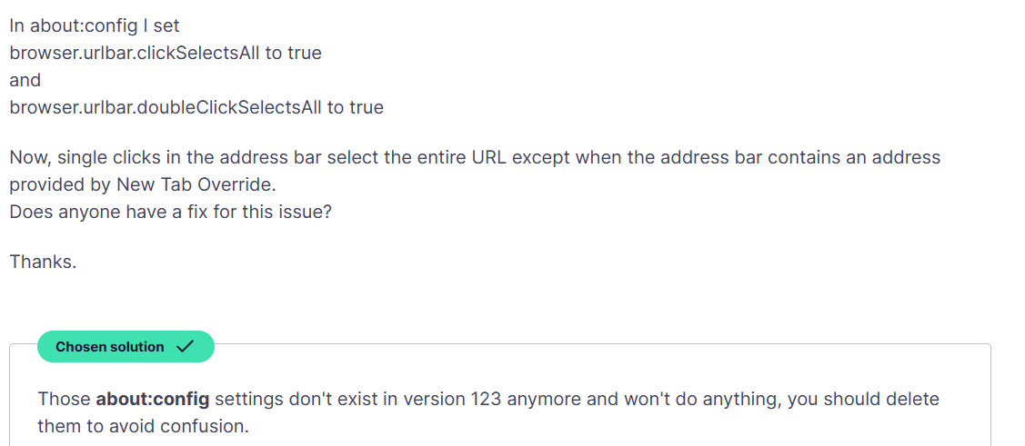The image size is (1025, 446).
Task: Click the word "Those" starting the solution
Action: tap(64, 399)
